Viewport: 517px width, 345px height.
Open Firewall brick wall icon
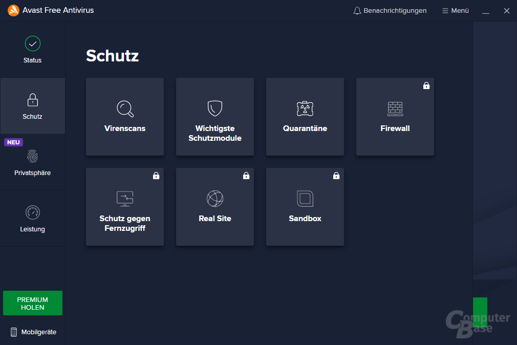(395, 109)
